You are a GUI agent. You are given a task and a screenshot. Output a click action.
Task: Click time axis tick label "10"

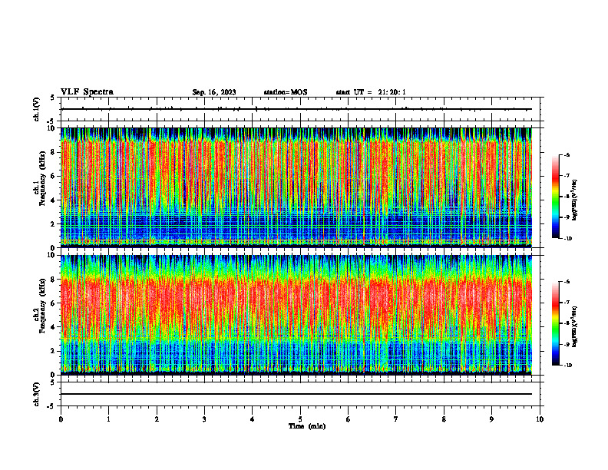point(540,419)
